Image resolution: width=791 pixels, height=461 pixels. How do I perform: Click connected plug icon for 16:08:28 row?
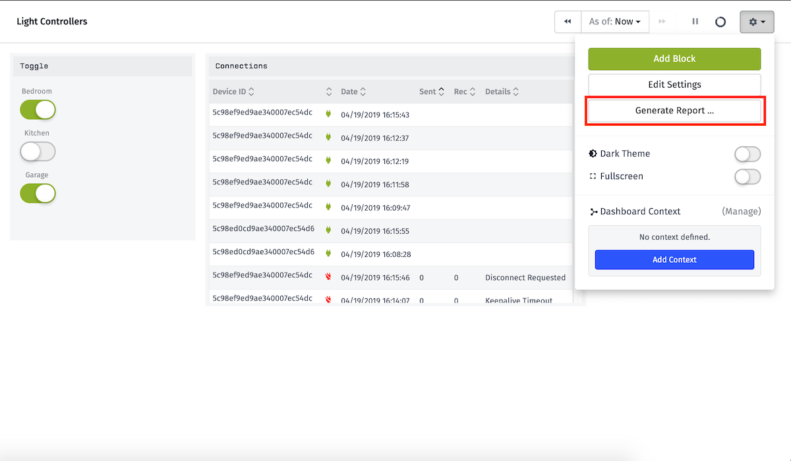coord(328,254)
